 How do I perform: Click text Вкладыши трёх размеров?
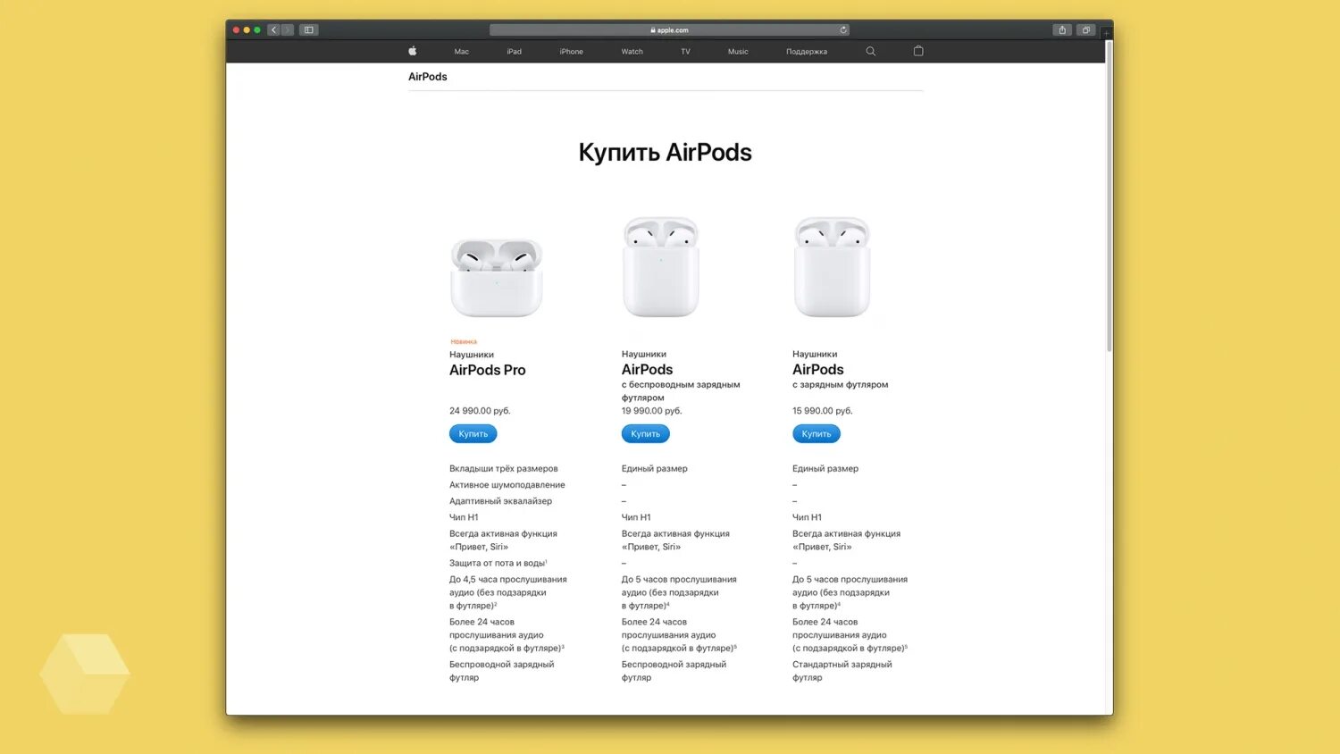tap(504, 468)
